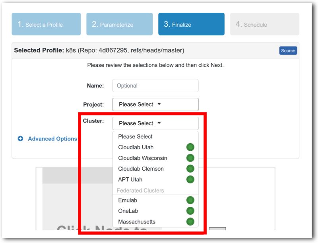Click the review instructions text
Viewport: 318px width, 243px height.
click(155, 65)
